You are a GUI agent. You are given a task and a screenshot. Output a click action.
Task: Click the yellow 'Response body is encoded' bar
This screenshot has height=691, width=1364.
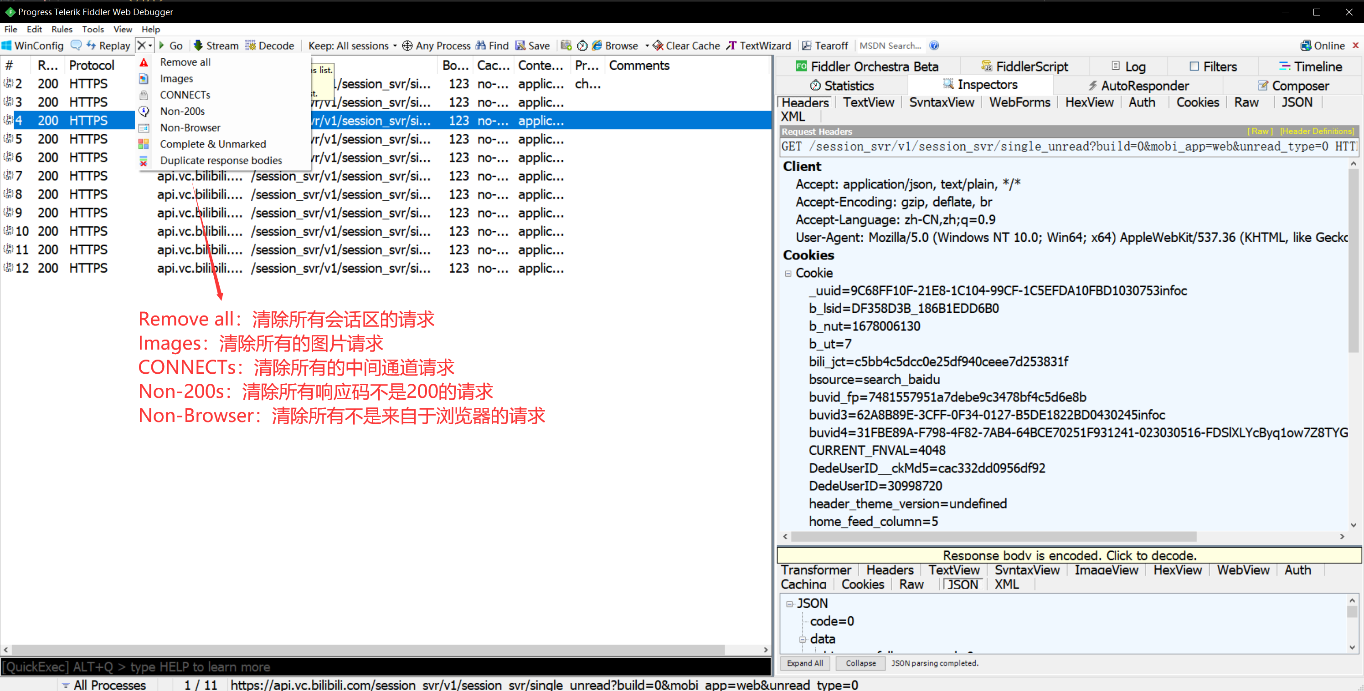1069,555
